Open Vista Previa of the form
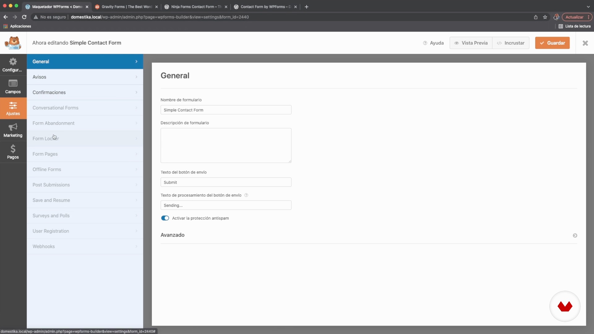The image size is (594, 334). pos(471,43)
